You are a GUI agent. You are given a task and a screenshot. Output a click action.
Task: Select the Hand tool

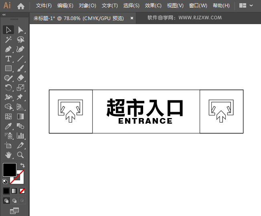[x=8, y=155]
